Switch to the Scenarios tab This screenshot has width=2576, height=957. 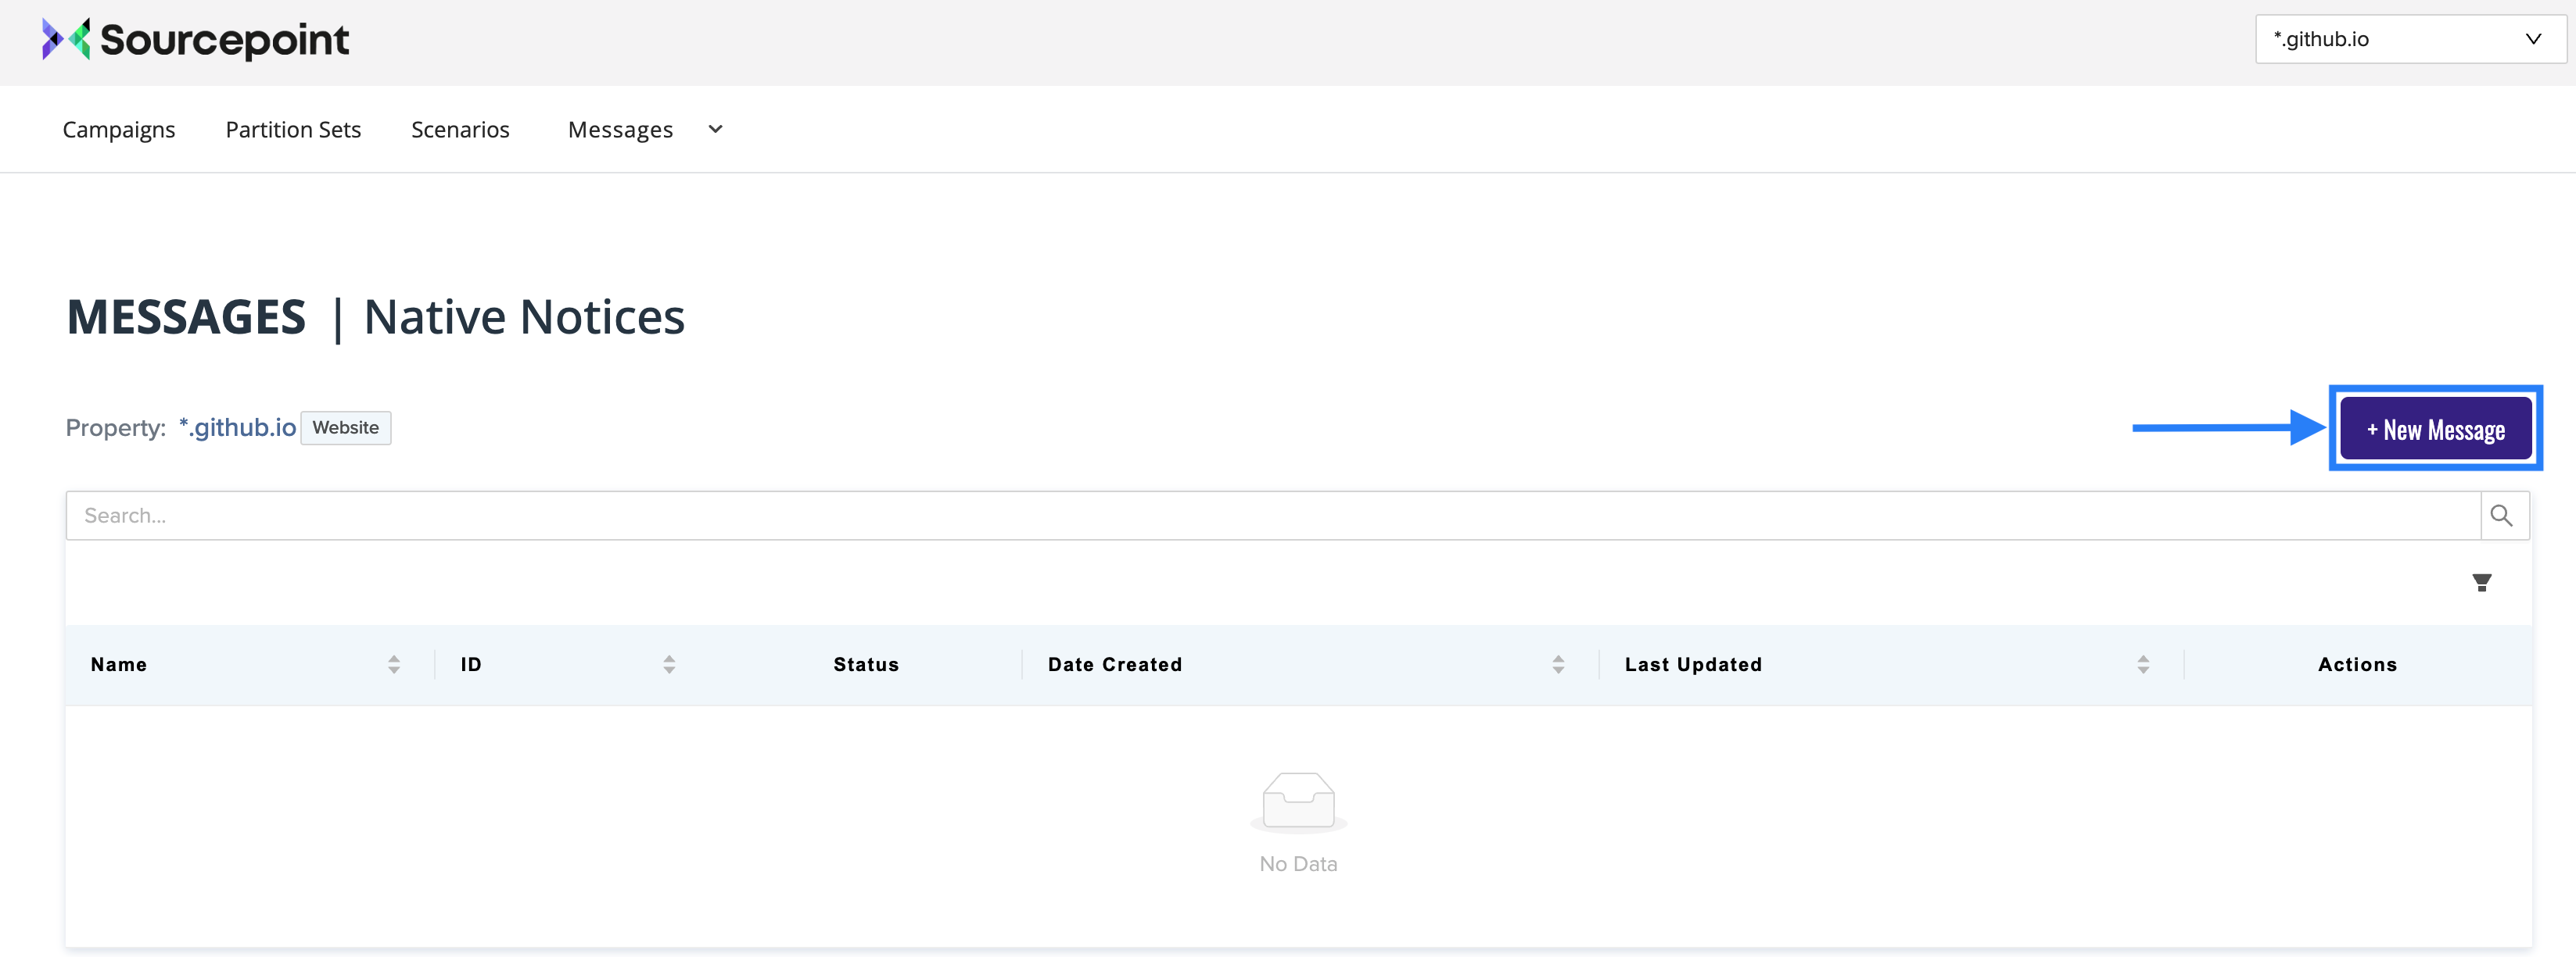(460, 129)
